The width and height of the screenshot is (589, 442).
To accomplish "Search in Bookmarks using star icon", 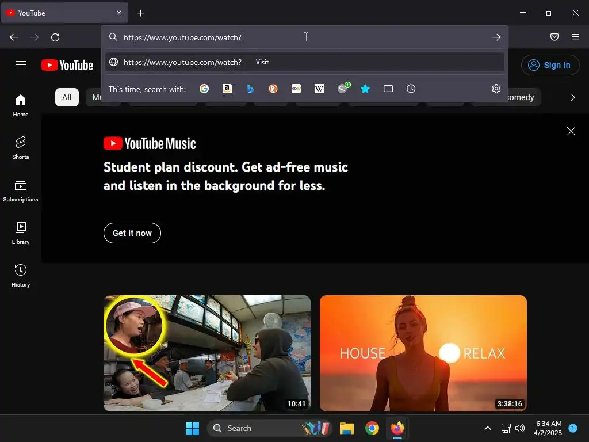I will (365, 89).
